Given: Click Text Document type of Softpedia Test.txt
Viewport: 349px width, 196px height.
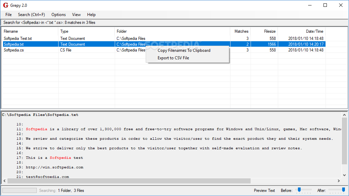Looking at the screenshot, I should (73, 39).
